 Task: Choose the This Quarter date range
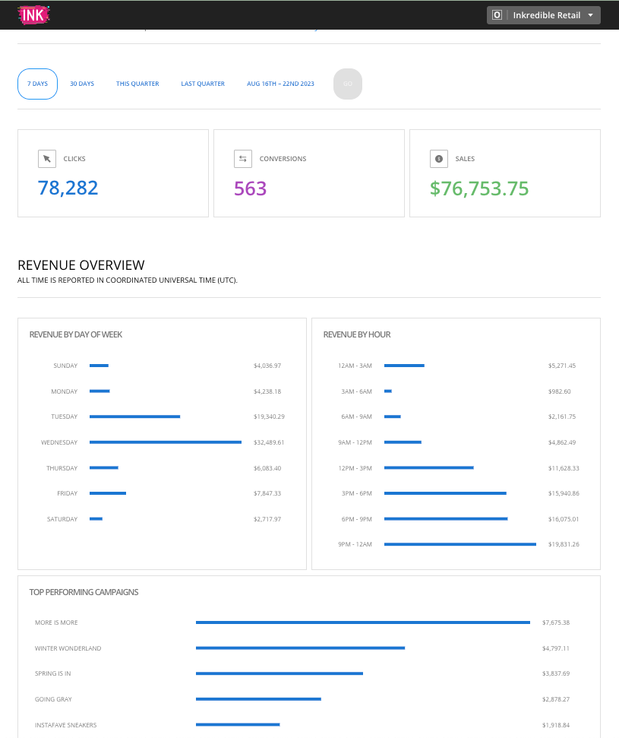tap(137, 84)
